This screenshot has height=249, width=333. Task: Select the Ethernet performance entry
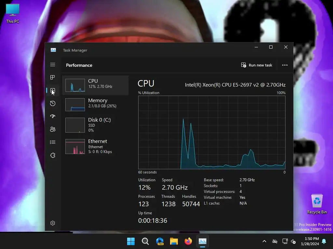tap(95, 146)
